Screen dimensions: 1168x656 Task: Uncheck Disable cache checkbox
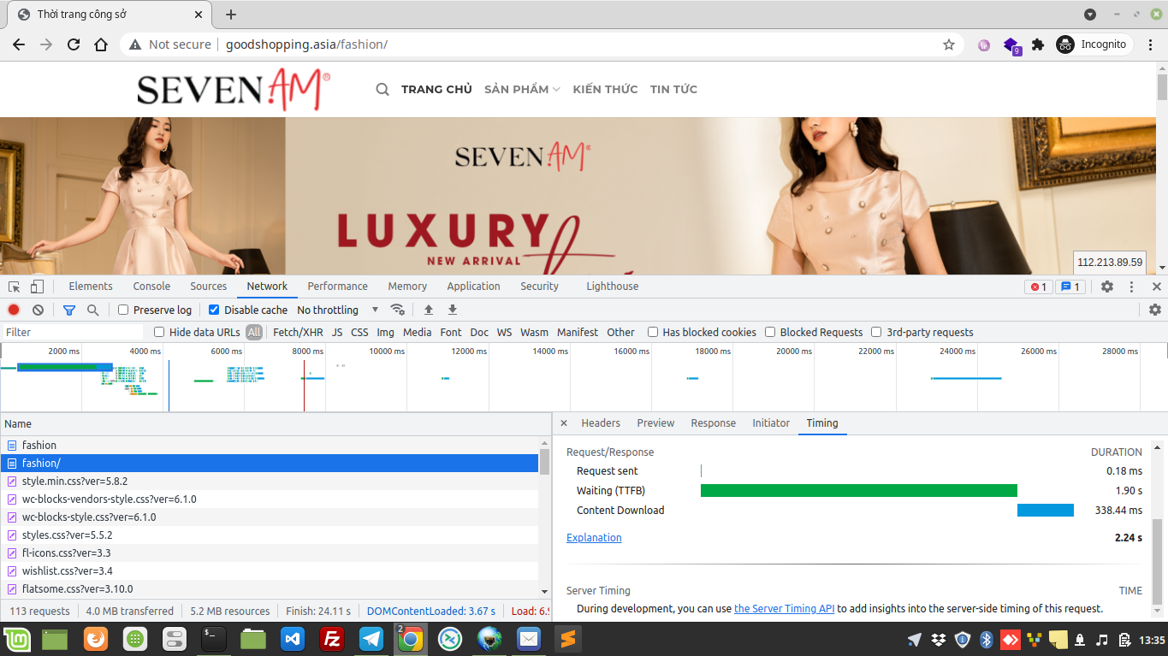tap(214, 310)
